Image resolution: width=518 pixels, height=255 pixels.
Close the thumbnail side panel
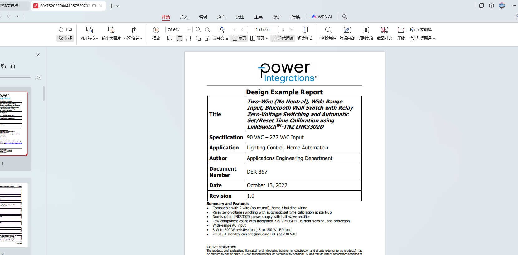(x=38, y=55)
